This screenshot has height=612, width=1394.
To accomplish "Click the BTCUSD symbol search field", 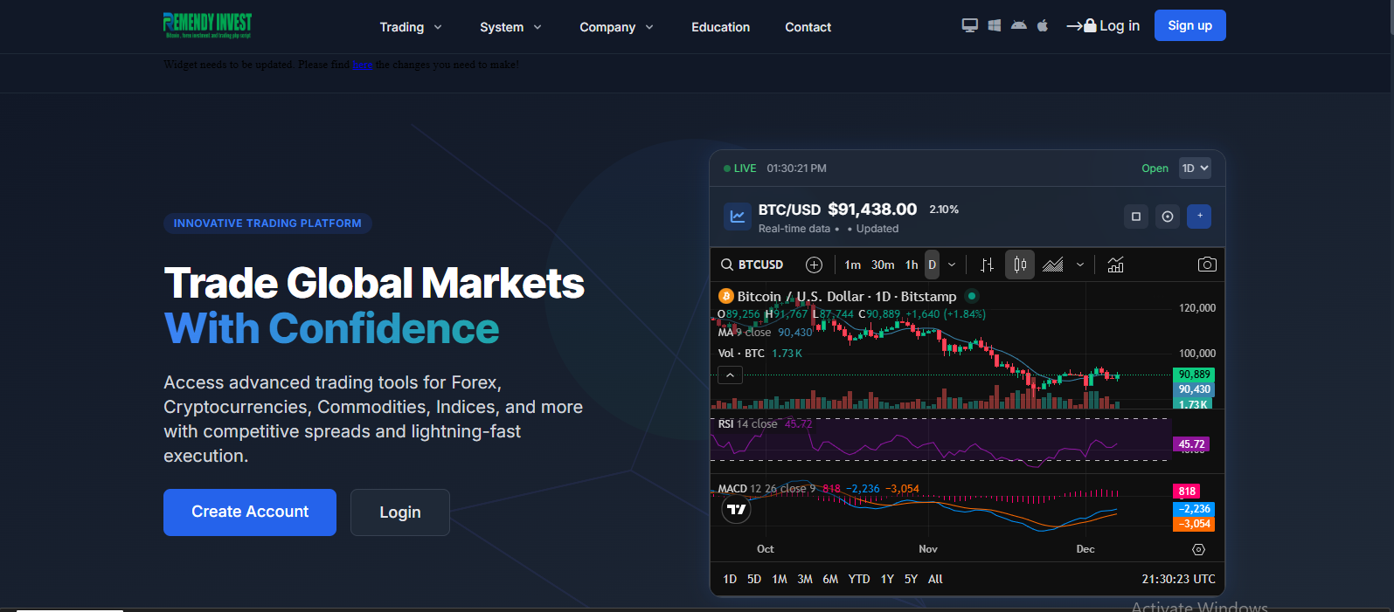I will point(752,265).
